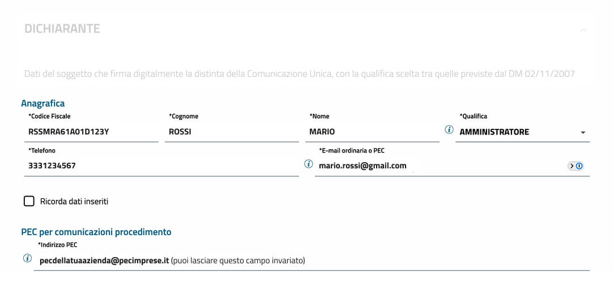This screenshot has height=287, width=614.
Task: Click the Indirizzo PEC address field
Action: tap(312, 261)
